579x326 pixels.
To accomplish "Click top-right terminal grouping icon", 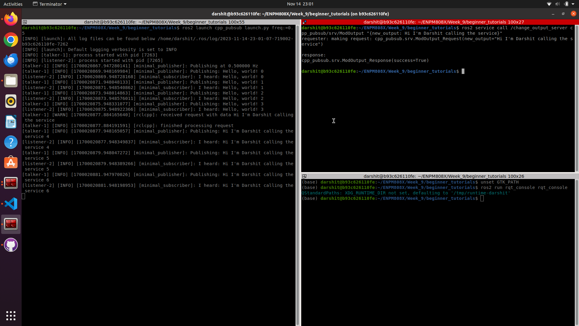I will coord(305,22).
